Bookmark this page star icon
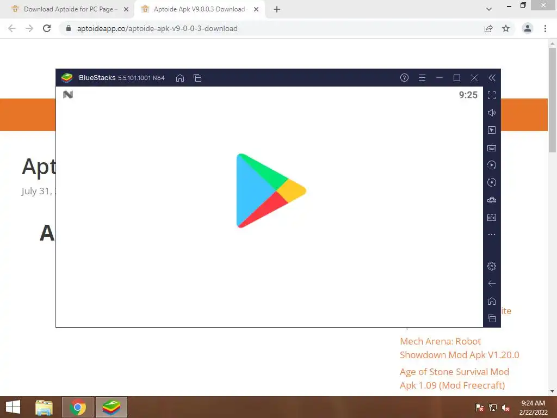The height and width of the screenshot is (418, 557). [x=506, y=28]
